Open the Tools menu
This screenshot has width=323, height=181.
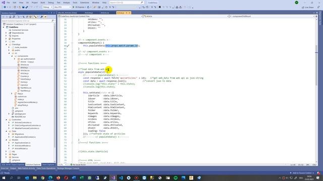75,3
